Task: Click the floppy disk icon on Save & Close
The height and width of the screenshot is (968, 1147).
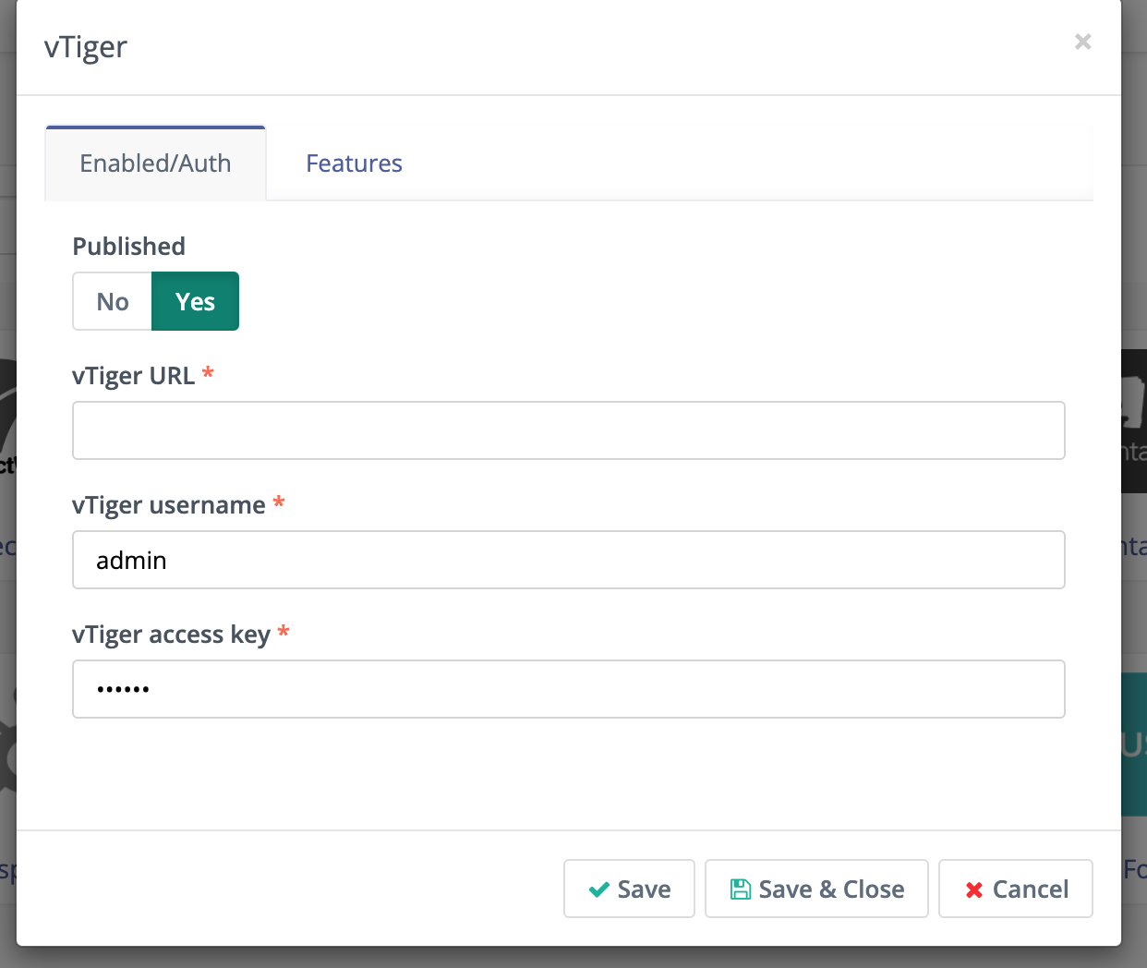Action: click(x=740, y=889)
